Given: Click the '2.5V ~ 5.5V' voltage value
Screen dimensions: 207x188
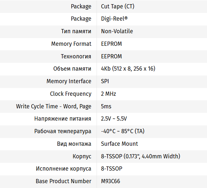Looking at the screenshot, I should [x=114, y=119].
